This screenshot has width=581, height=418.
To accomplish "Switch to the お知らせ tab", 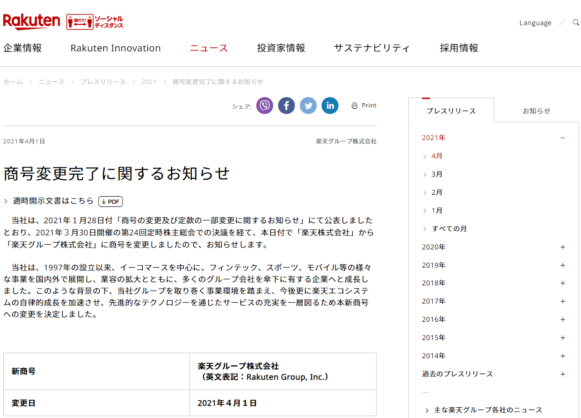I will [536, 111].
